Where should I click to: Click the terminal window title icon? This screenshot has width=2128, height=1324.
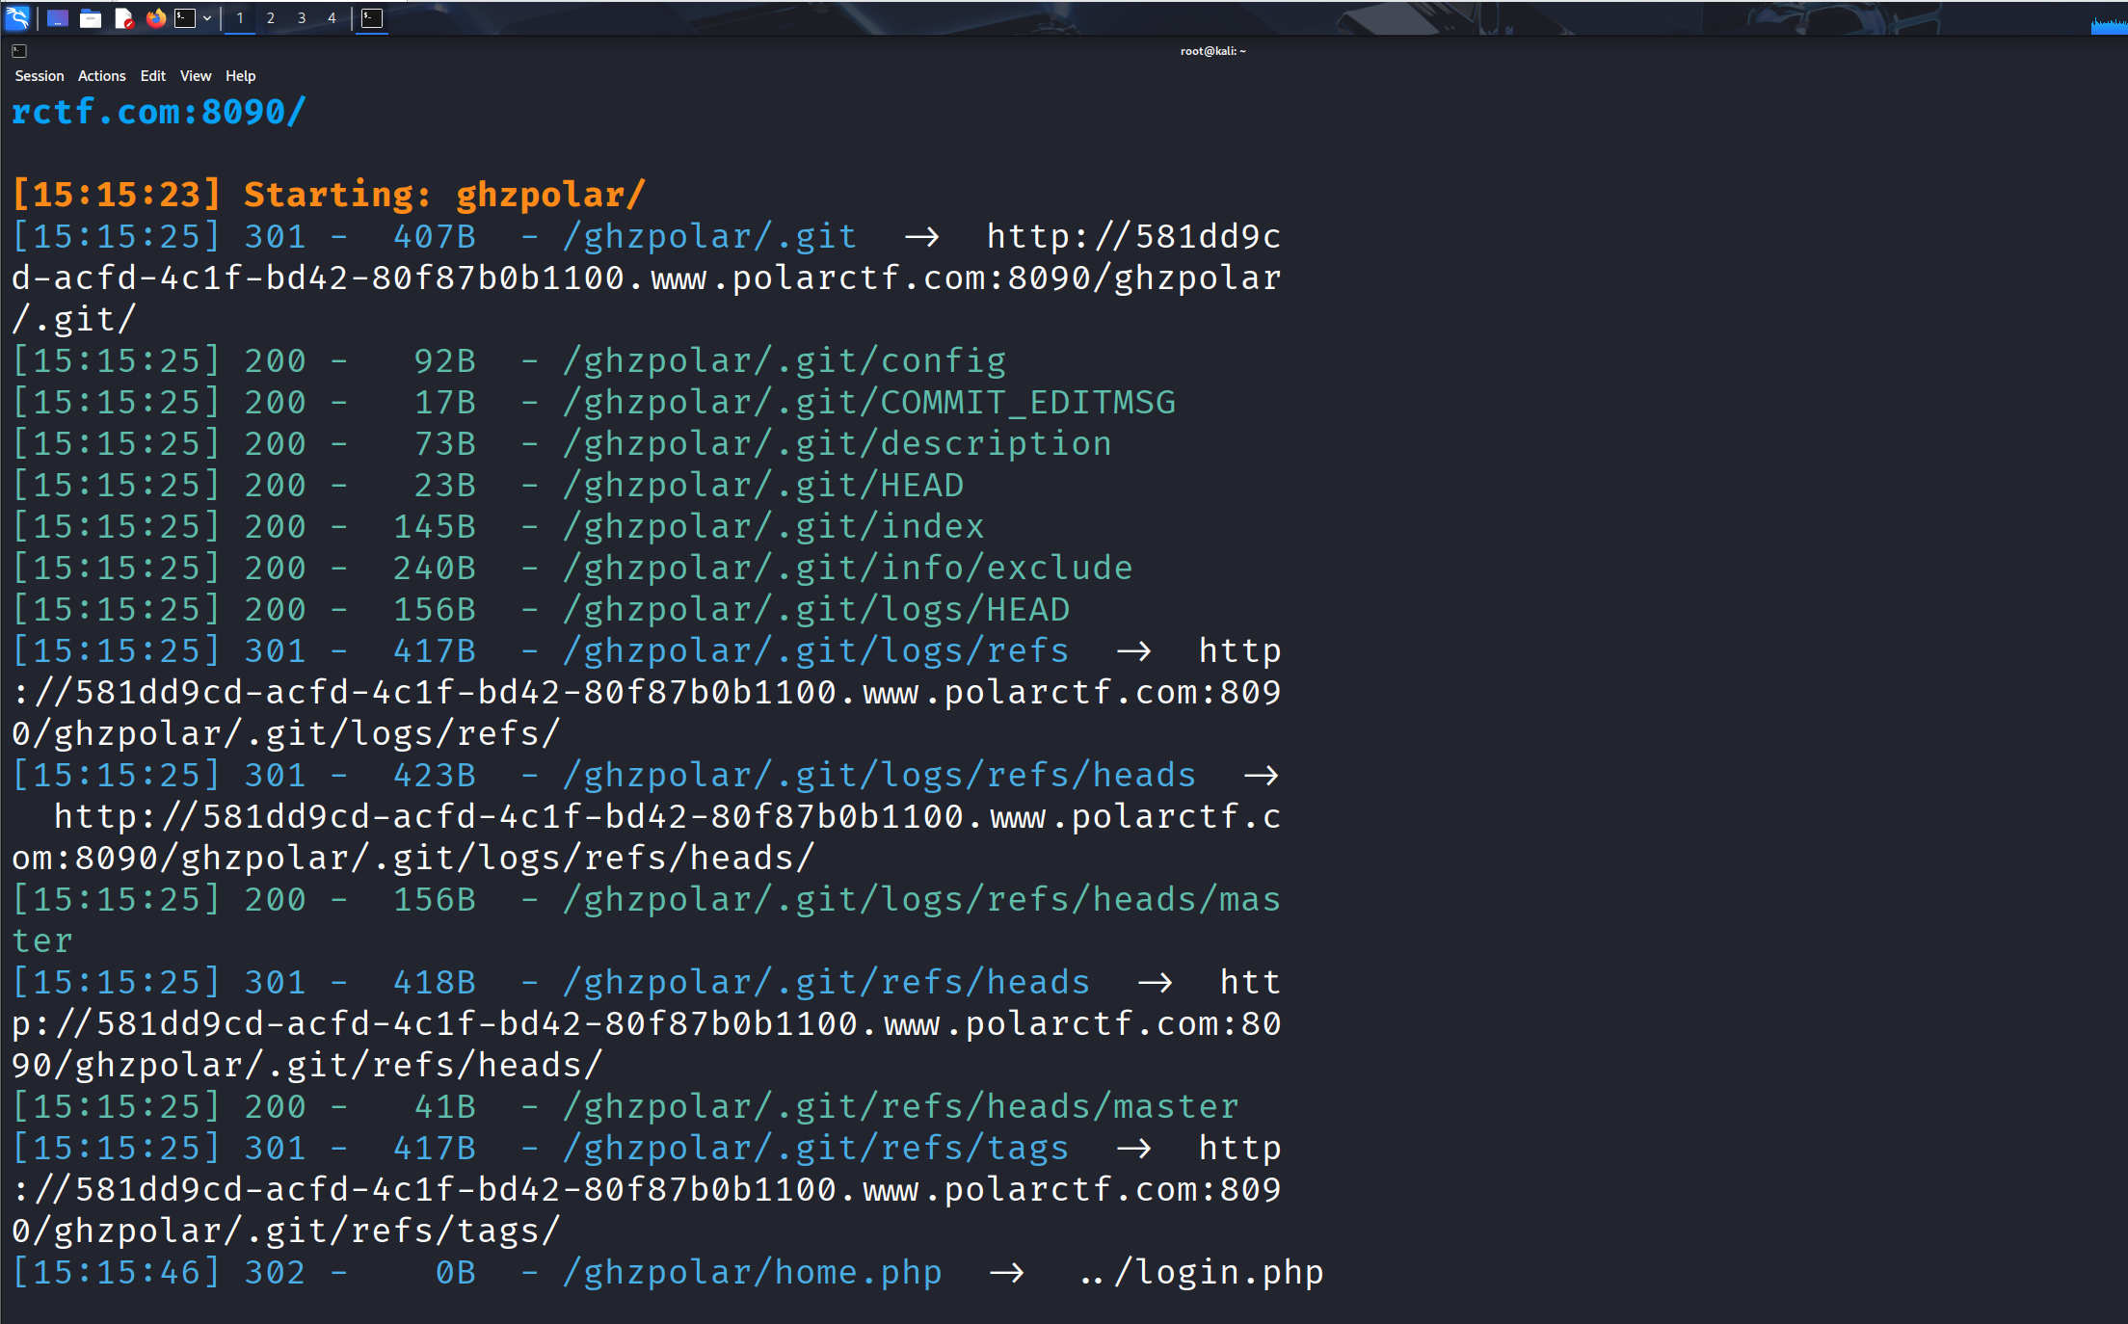(x=19, y=51)
